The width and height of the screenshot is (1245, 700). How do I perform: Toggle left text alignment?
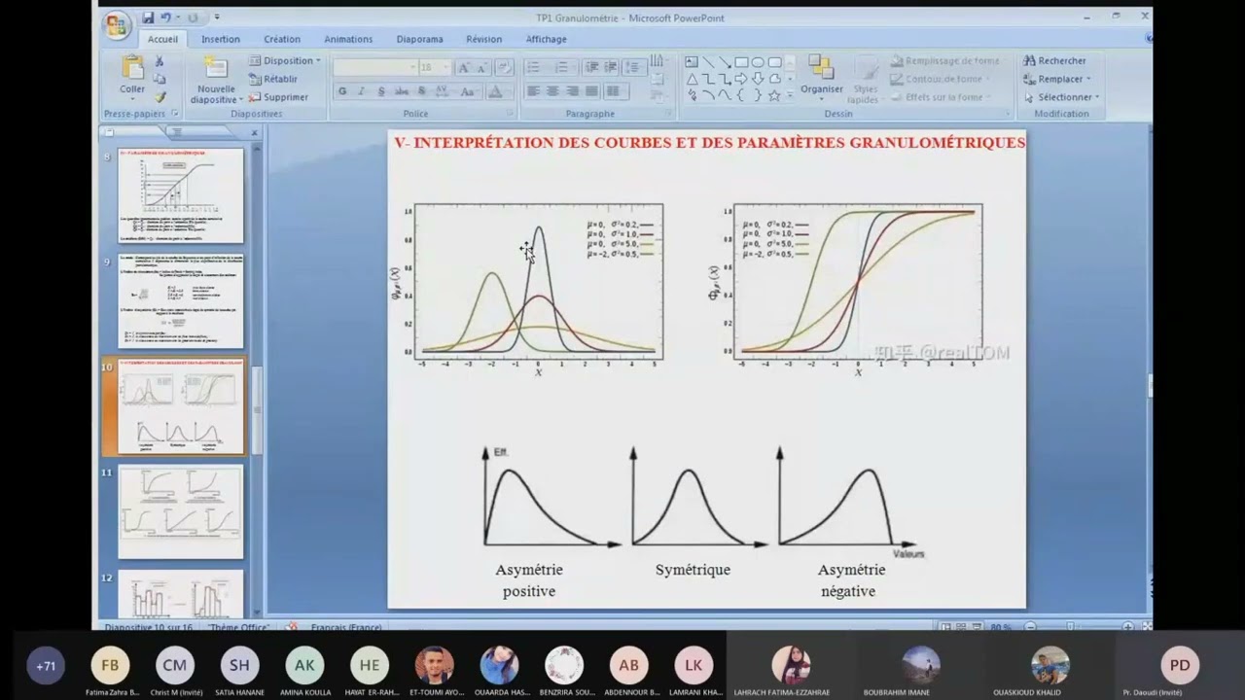pos(533,91)
